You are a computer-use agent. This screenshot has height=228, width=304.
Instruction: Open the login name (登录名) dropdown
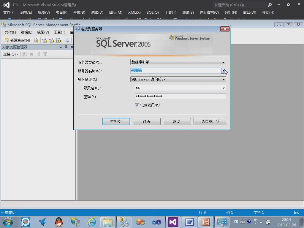pos(224,88)
